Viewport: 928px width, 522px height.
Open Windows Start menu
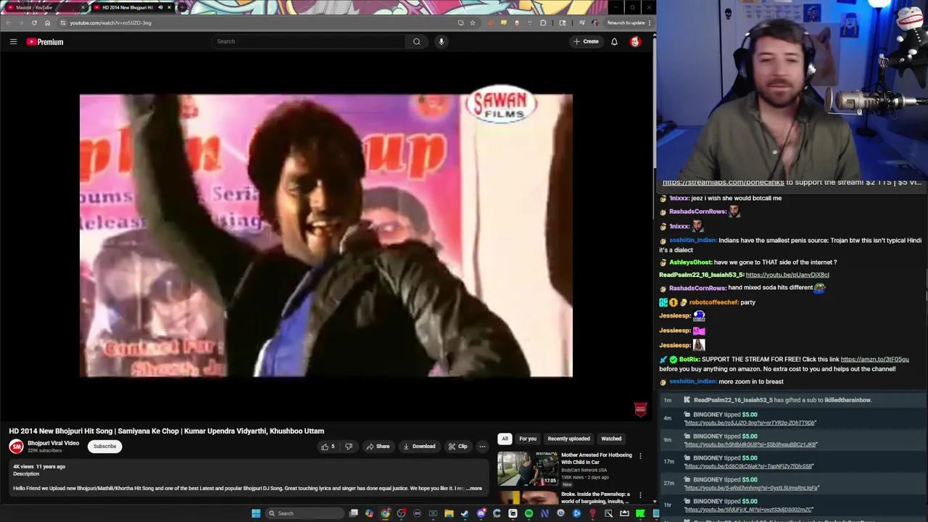(256, 513)
